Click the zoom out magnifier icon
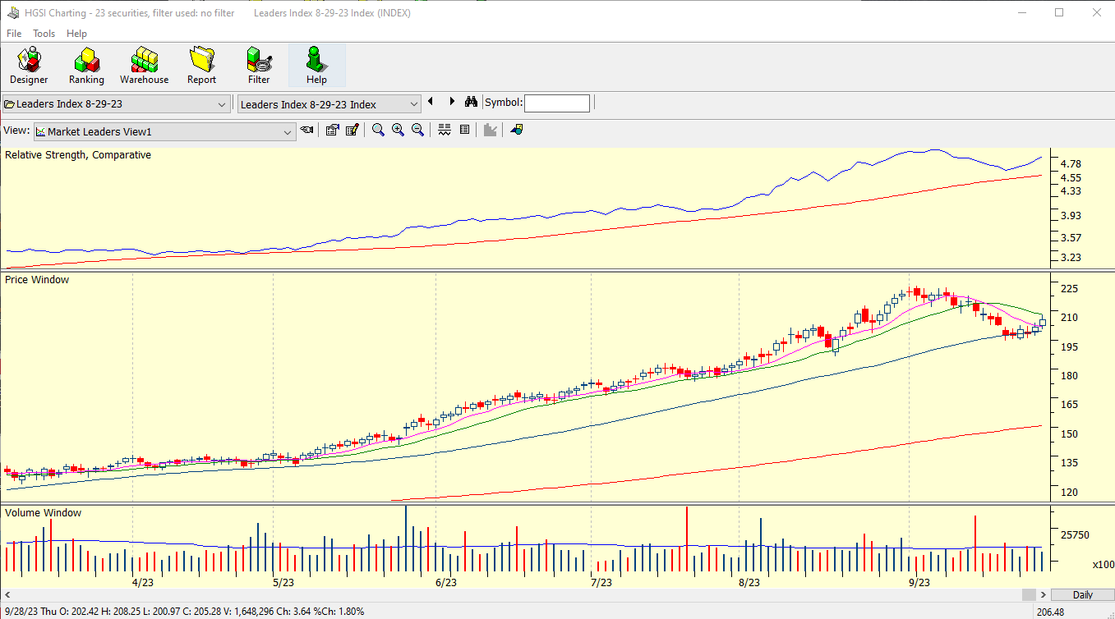 417,130
